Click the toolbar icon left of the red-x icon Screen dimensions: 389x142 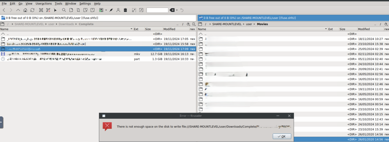pos(41,10)
